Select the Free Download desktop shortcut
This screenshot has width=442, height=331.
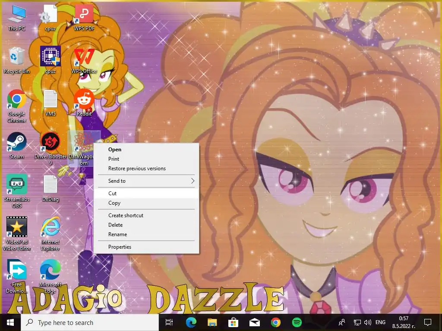tap(17, 276)
